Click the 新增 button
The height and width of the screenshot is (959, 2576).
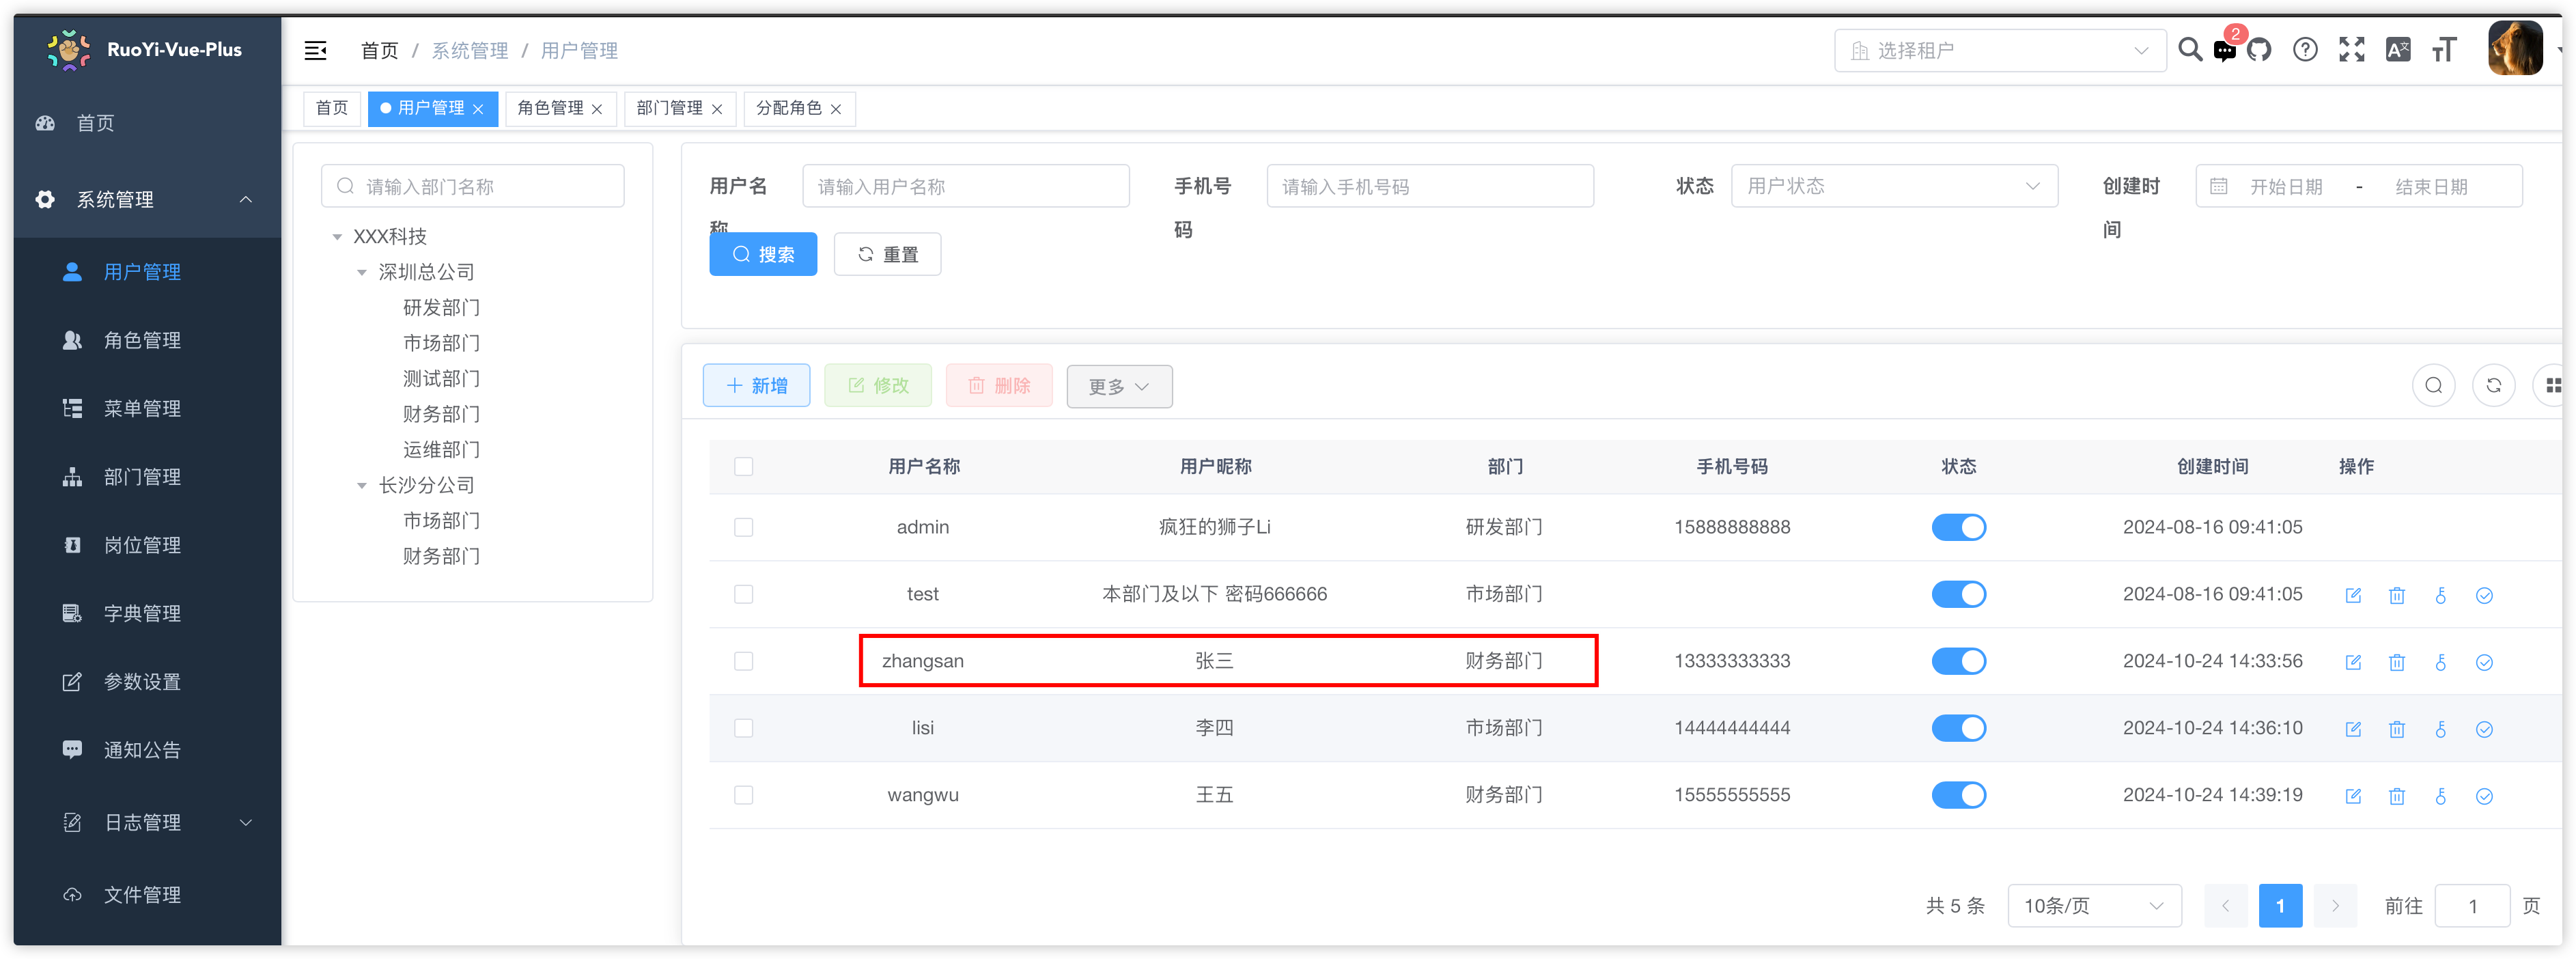click(756, 386)
